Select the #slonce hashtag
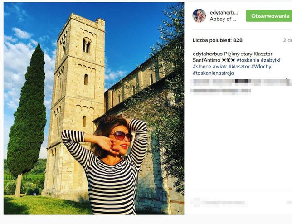Image resolution: width=292 pixels, height=224 pixels. 202,67
